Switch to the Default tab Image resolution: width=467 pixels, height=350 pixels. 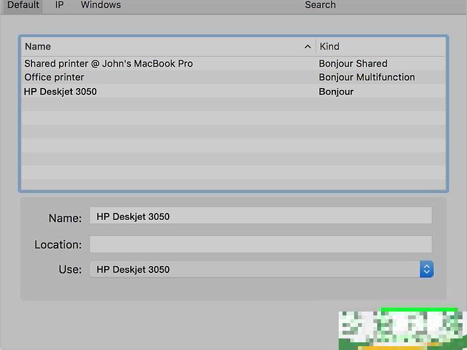[x=23, y=5]
